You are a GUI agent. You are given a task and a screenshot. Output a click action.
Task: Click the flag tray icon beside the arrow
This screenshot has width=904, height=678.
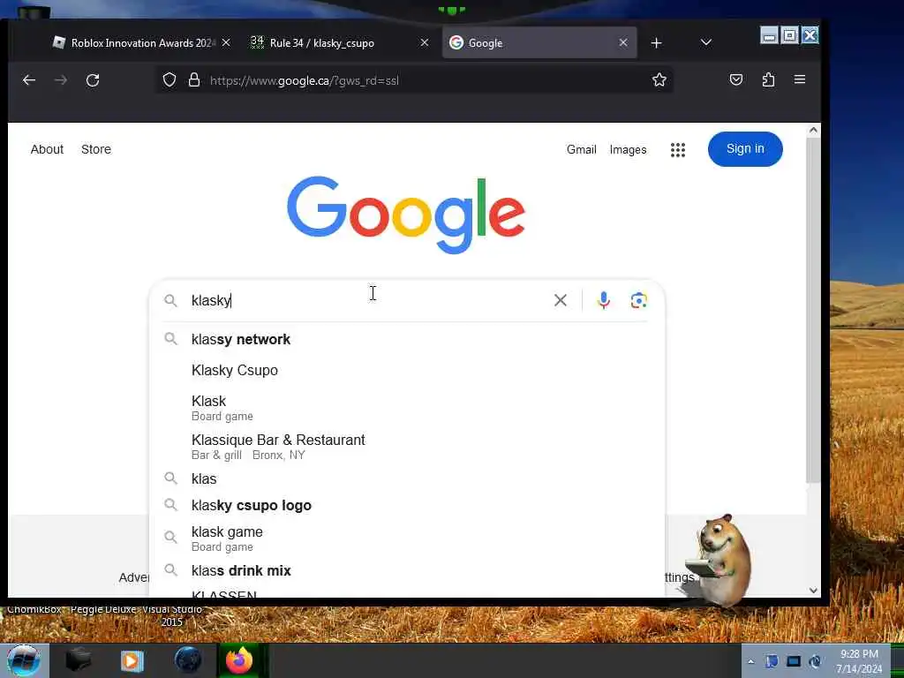pos(772,661)
